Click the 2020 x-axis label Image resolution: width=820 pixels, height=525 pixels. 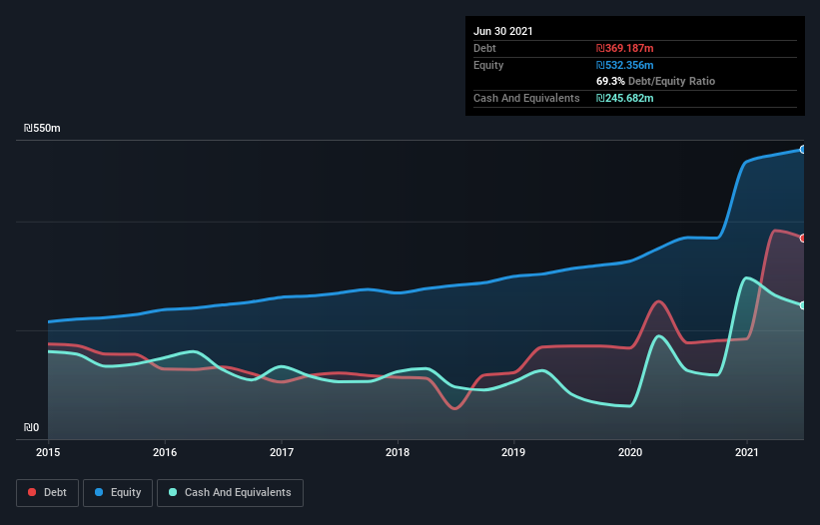click(630, 452)
